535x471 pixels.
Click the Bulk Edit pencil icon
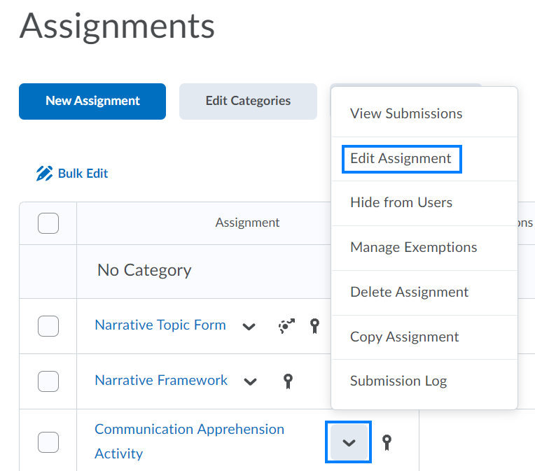[x=44, y=173]
